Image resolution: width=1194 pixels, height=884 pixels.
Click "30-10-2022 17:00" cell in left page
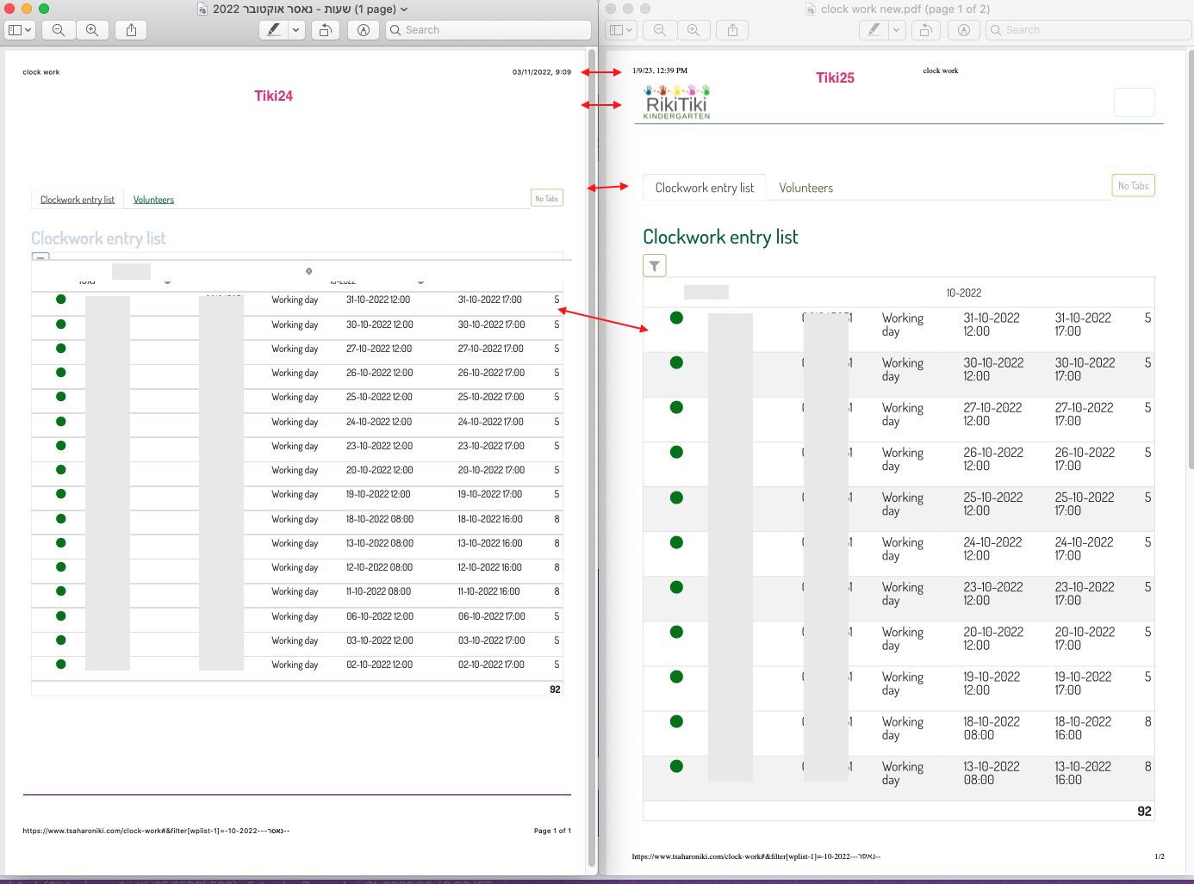pyautogui.click(x=491, y=325)
